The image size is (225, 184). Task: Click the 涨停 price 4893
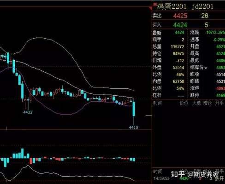[220, 88]
